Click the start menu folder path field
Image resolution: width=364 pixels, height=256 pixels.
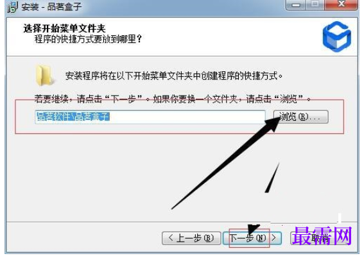tap(150, 117)
